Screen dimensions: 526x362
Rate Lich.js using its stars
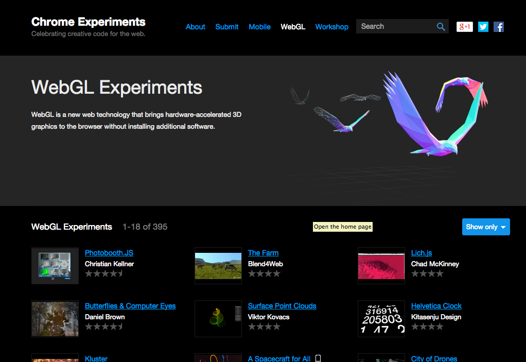(427, 273)
